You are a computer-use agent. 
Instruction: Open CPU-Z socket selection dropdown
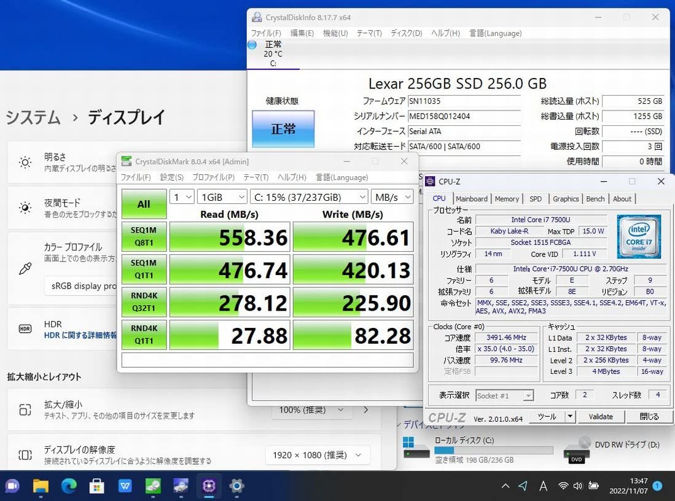pos(504,395)
